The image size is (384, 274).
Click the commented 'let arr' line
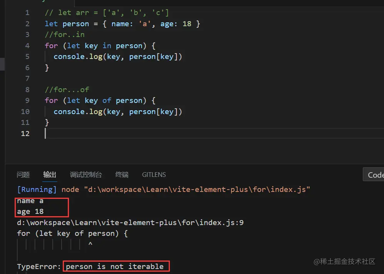point(107,13)
